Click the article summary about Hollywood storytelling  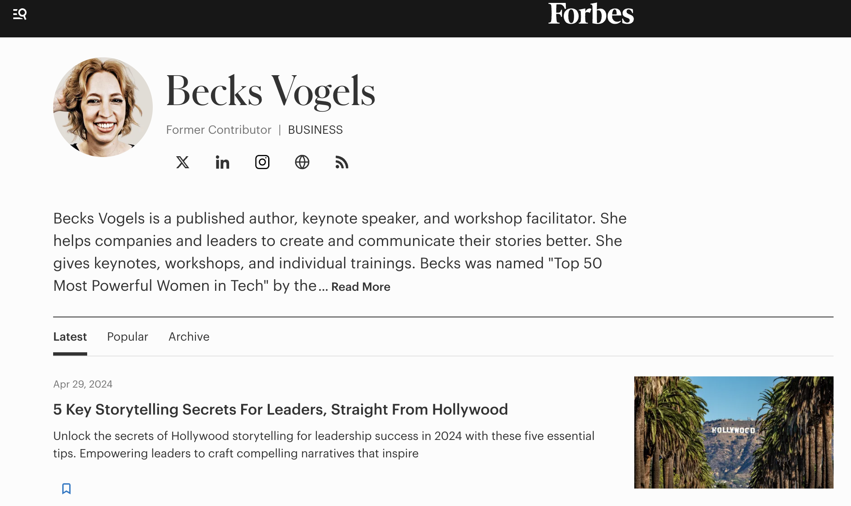(x=324, y=445)
